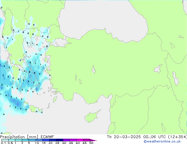Pick the 15–20 mm legend color swatch
The height and width of the screenshot is (144, 187).
pyautogui.click(x=46, y=140)
